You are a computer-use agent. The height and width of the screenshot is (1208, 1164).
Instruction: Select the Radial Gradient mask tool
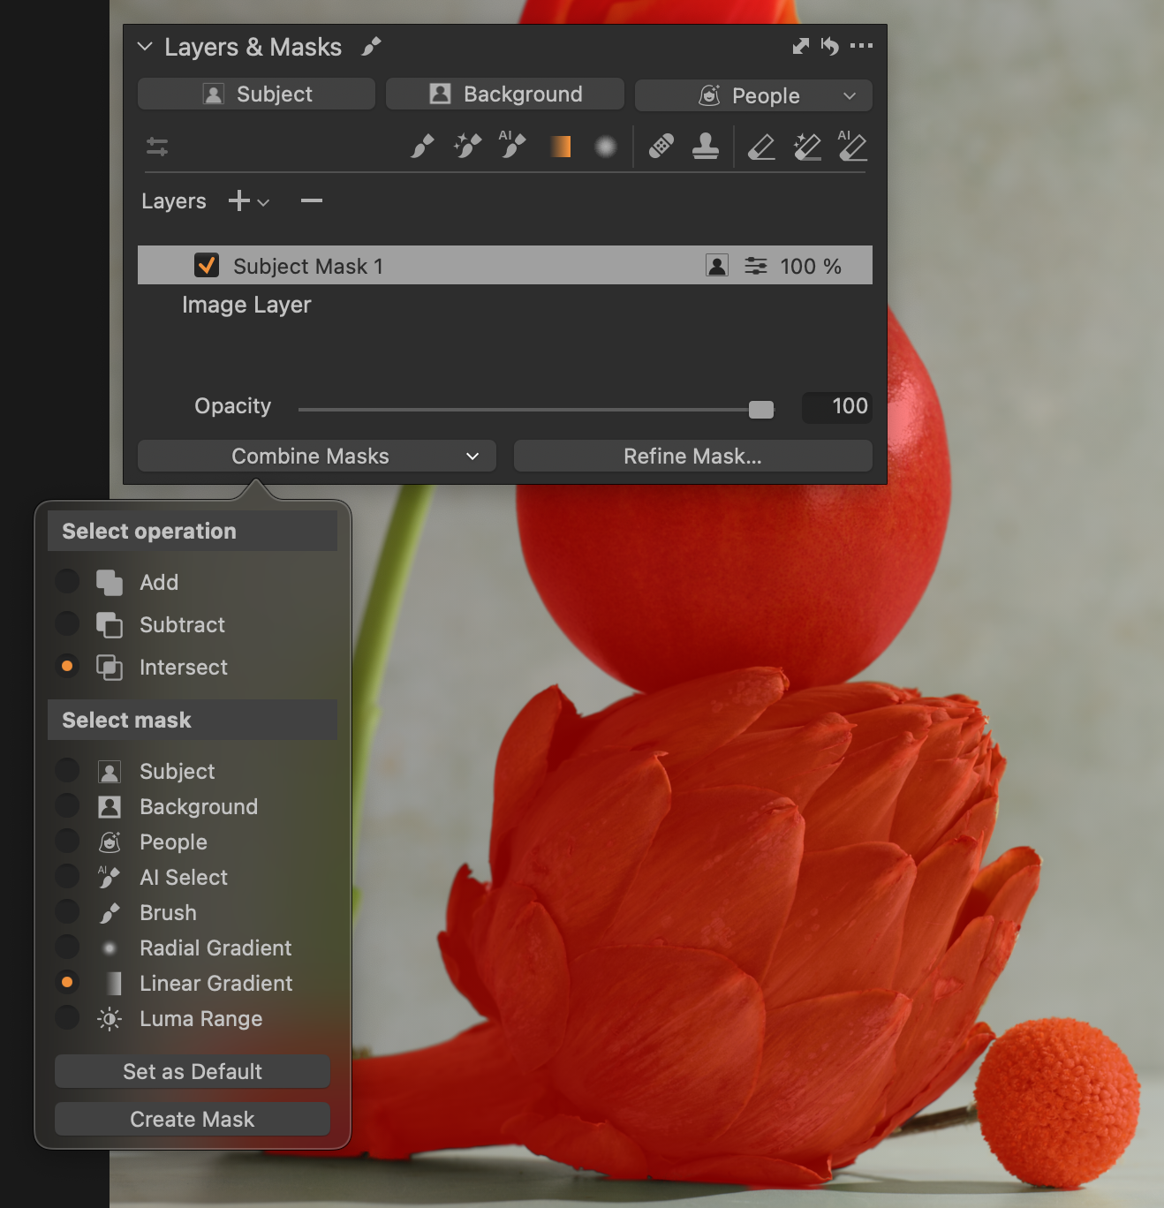[605, 147]
